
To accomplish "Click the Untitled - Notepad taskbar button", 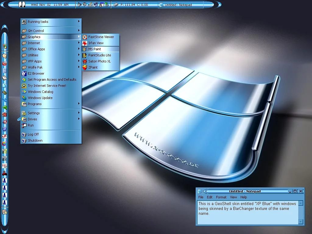I will coord(178,5).
